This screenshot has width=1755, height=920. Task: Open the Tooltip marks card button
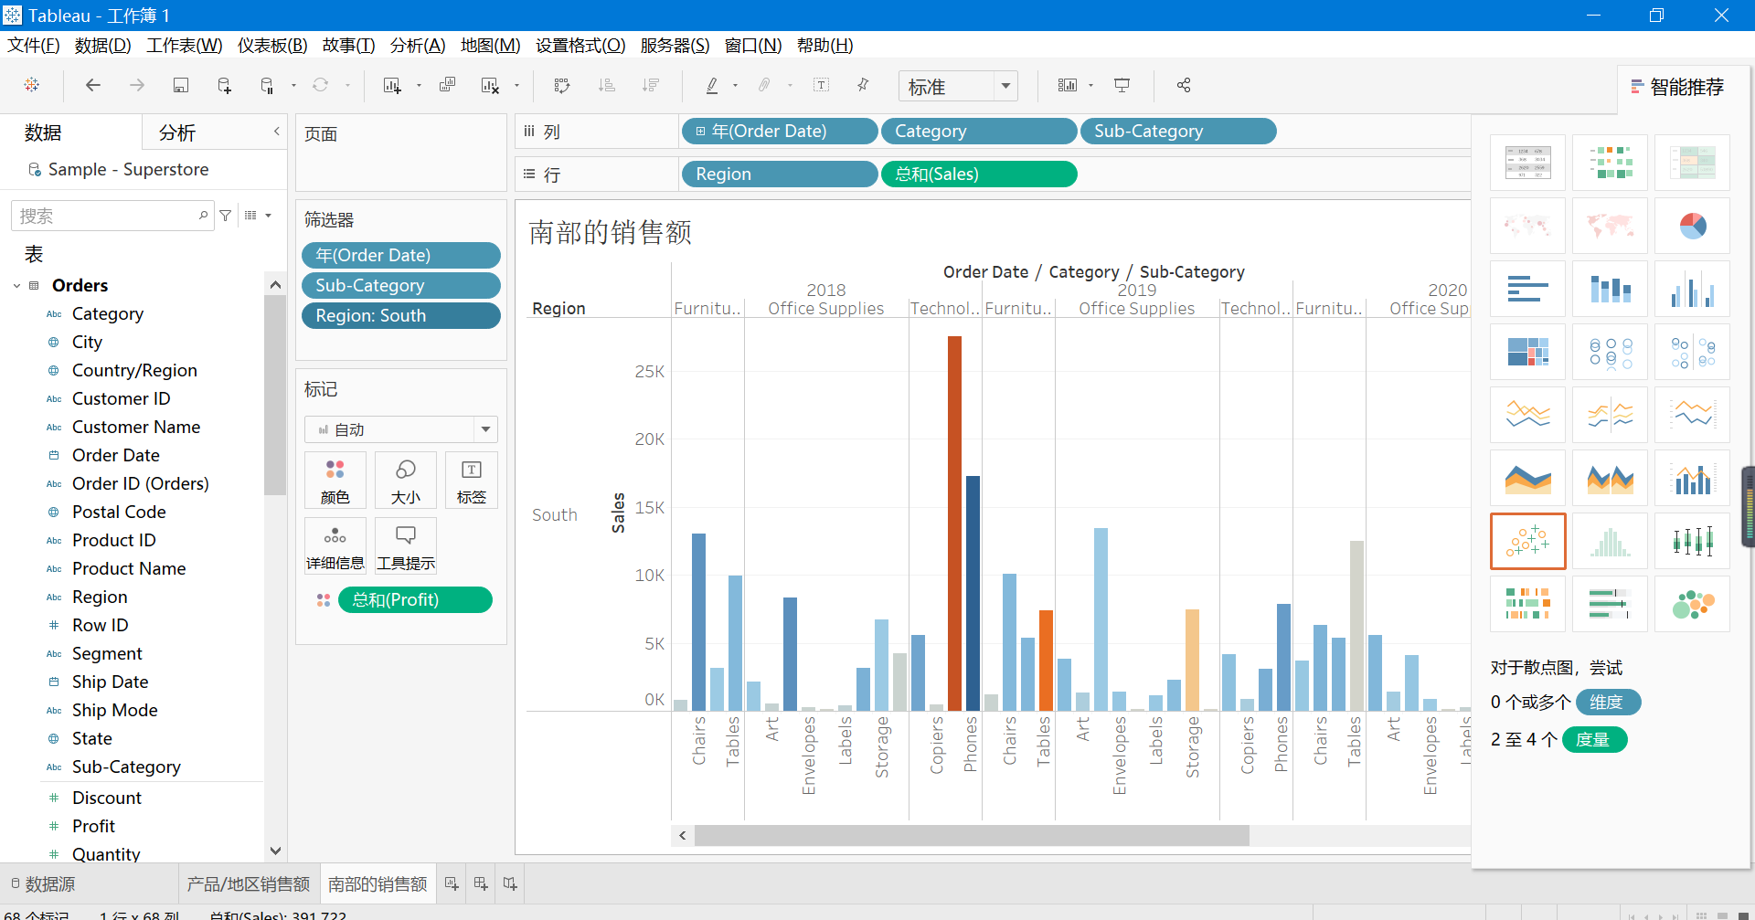click(406, 546)
